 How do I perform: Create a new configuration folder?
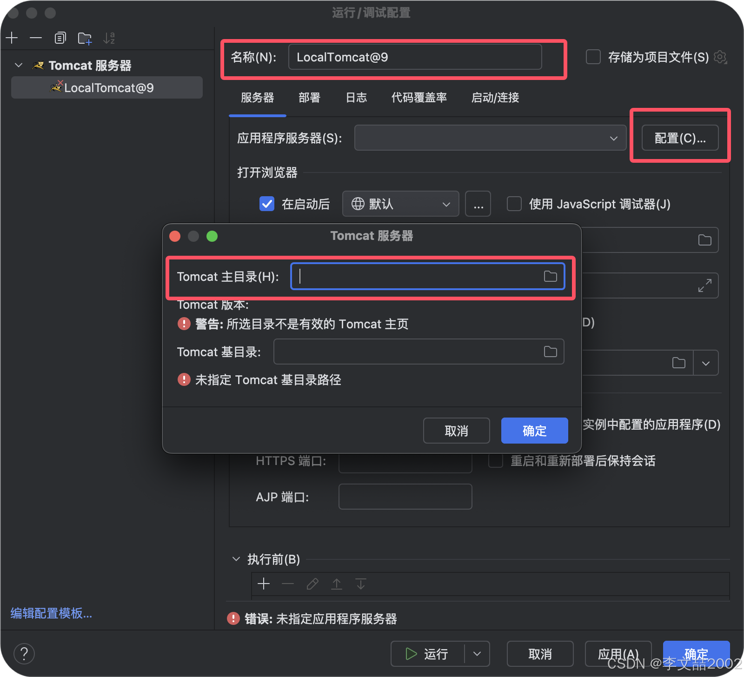[x=85, y=38]
